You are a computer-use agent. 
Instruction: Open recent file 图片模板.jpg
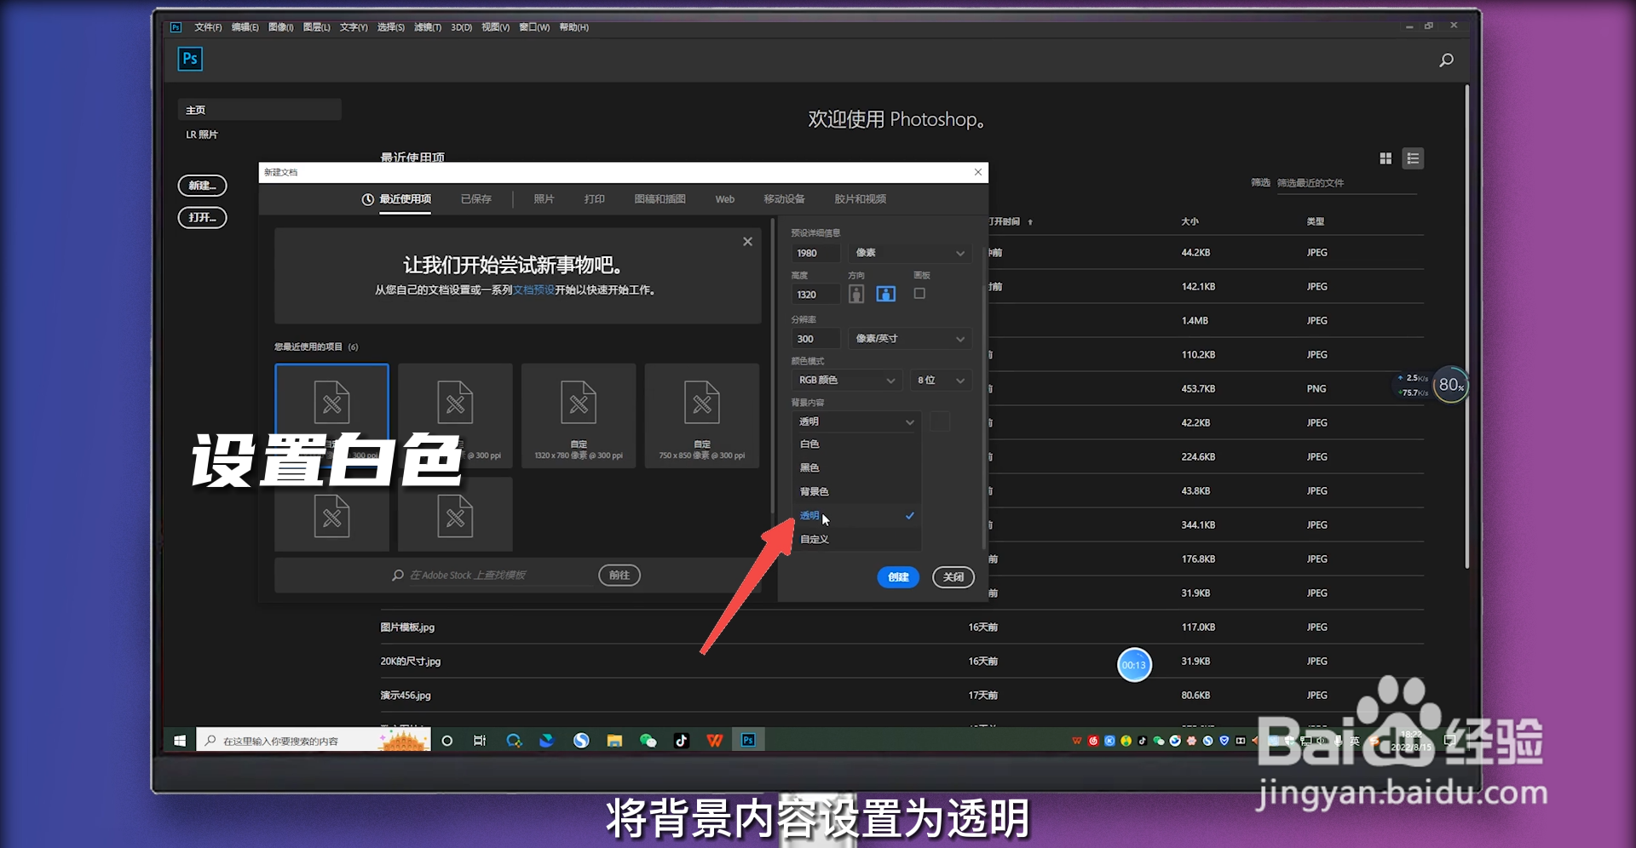[x=407, y=627]
